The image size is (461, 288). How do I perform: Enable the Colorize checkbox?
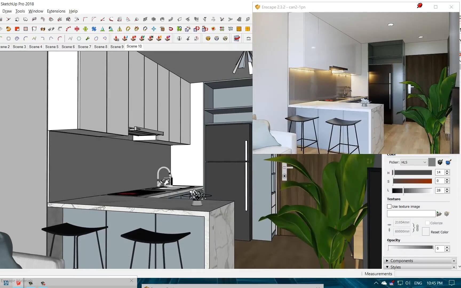point(427,223)
